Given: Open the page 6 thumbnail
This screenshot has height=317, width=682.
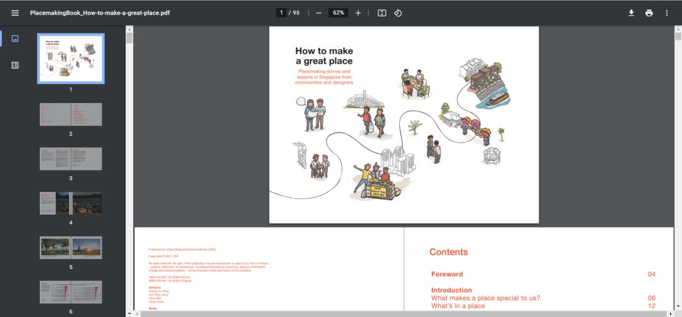Looking at the screenshot, I should 71,292.
